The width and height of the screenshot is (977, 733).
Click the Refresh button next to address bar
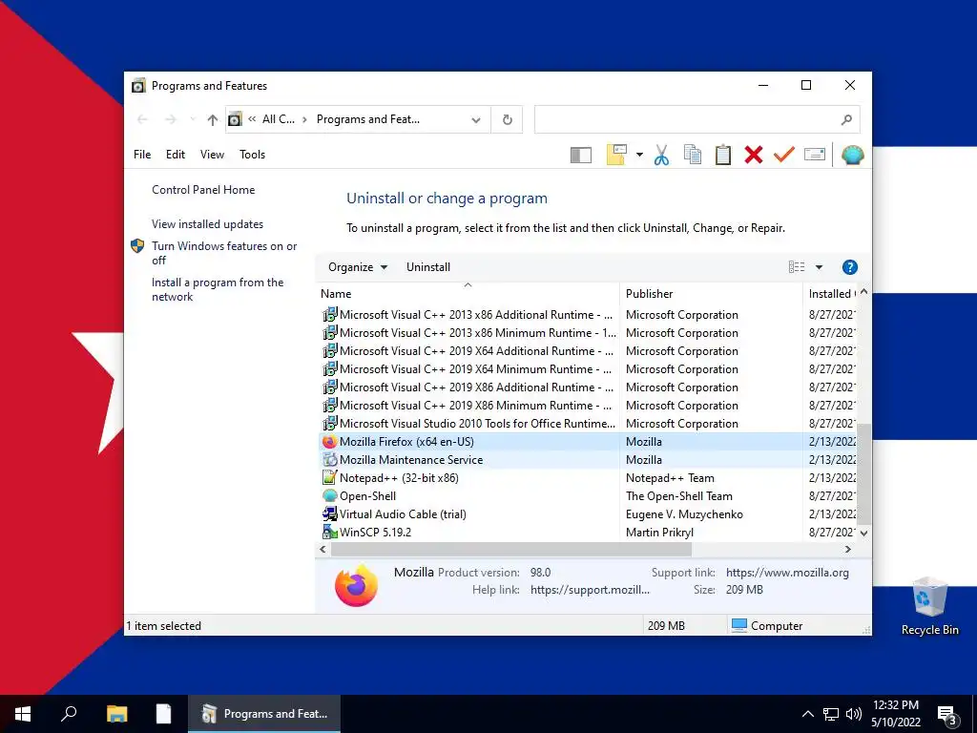[x=508, y=119]
